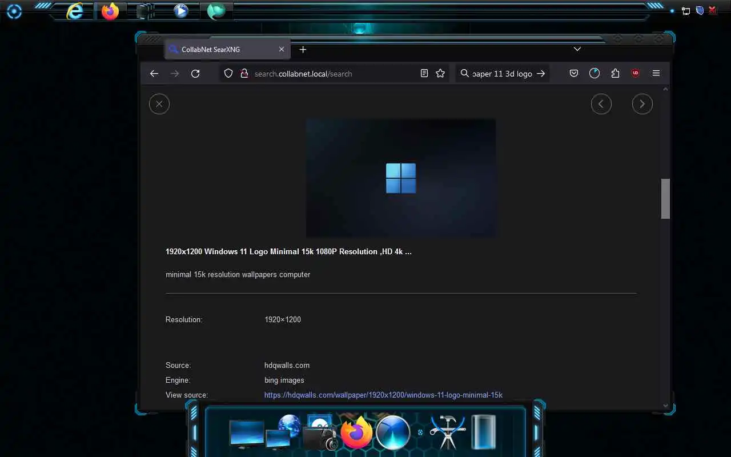Launch Internet Explorer from the top taskbar
This screenshot has width=731, height=457.
pyautogui.click(x=75, y=11)
